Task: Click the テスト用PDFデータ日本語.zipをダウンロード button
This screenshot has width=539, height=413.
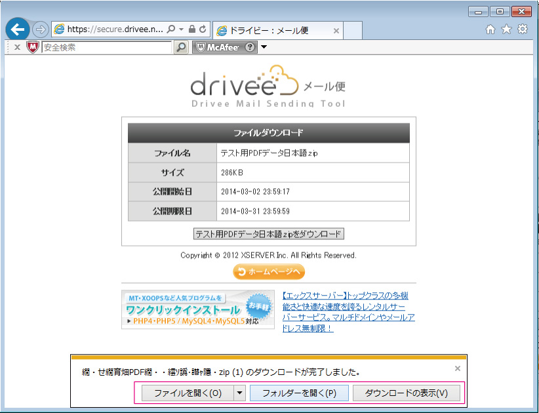Action: tap(268, 234)
